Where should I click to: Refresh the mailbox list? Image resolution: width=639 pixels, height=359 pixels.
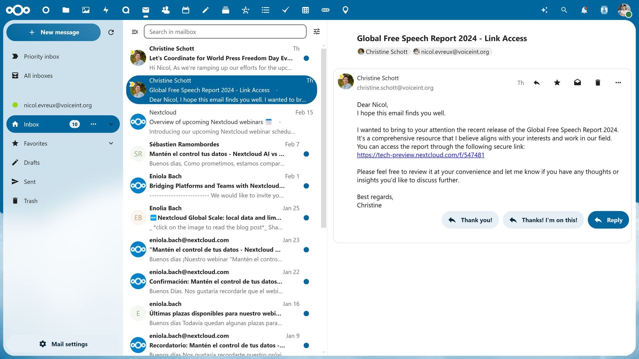click(111, 32)
